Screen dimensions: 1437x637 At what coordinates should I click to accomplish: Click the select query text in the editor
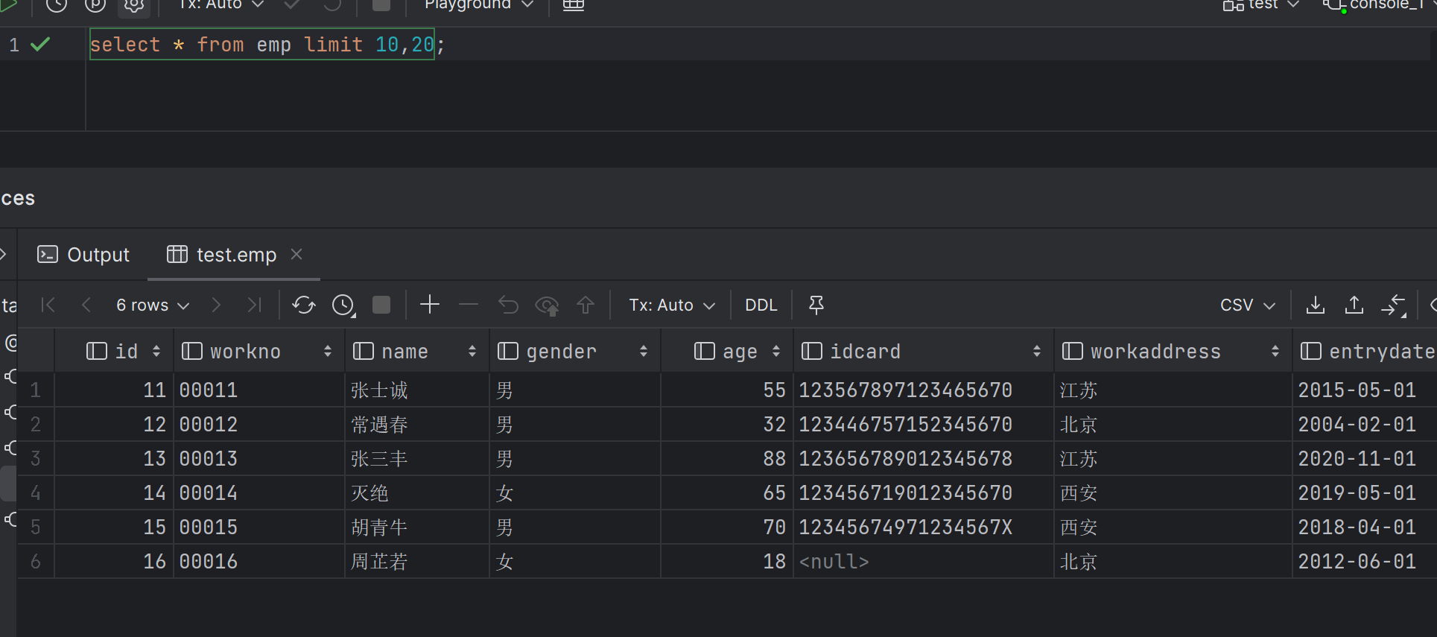pyautogui.click(x=261, y=45)
